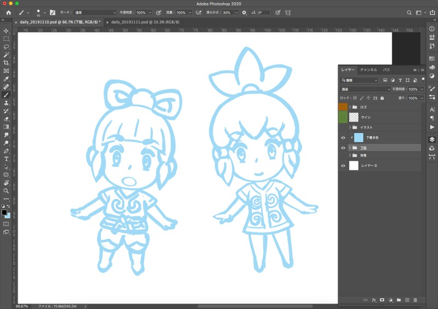
Task: Hide the 下書き色 layer eye
Action: (x=343, y=138)
